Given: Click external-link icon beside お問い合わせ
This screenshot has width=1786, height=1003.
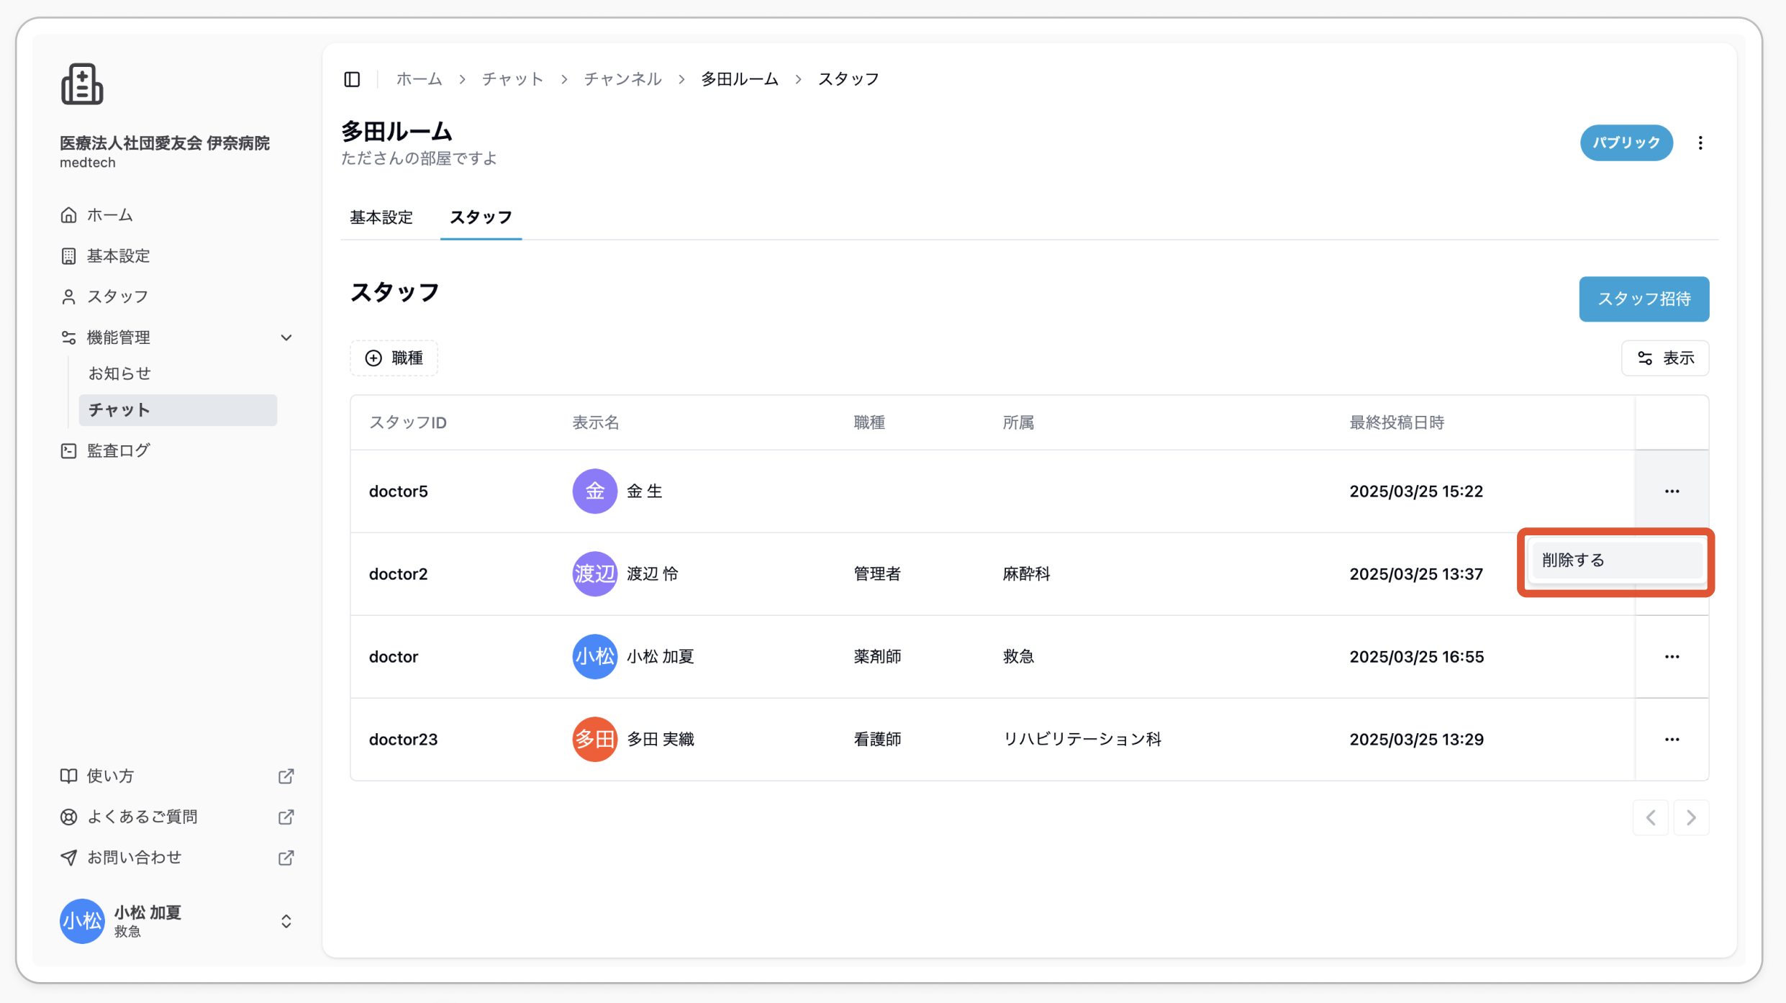Looking at the screenshot, I should 286,858.
